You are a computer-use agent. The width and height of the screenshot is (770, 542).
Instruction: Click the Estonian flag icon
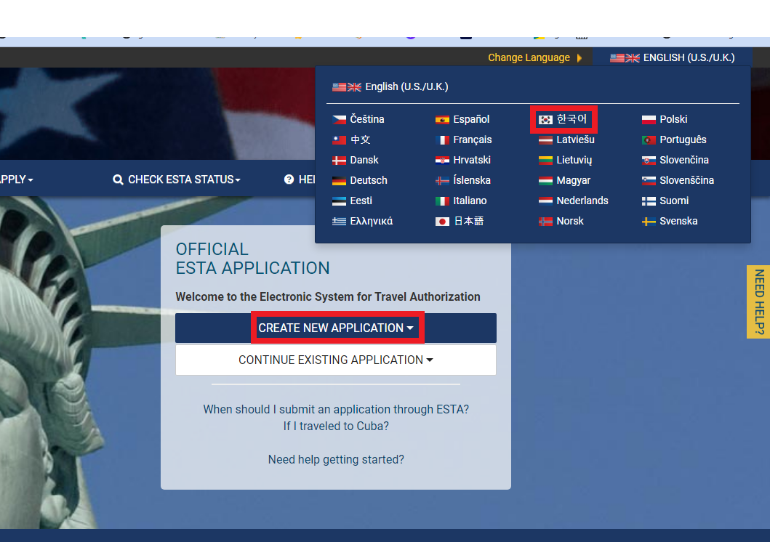click(339, 201)
